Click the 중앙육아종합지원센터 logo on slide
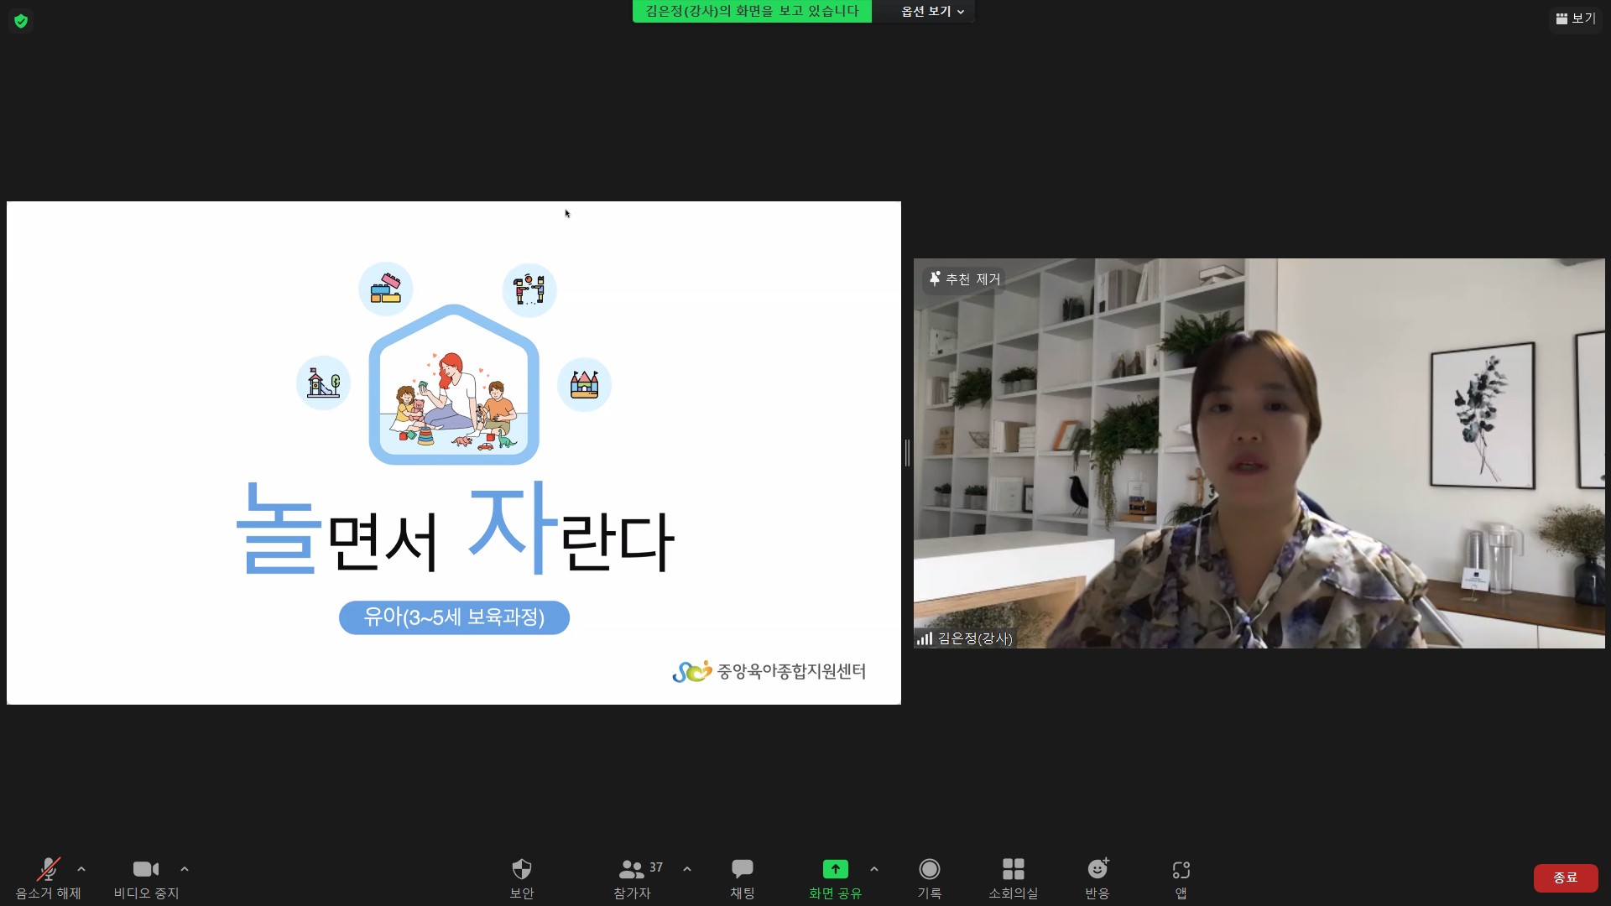The width and height of the screenshot is (1611, 906). 769,671
